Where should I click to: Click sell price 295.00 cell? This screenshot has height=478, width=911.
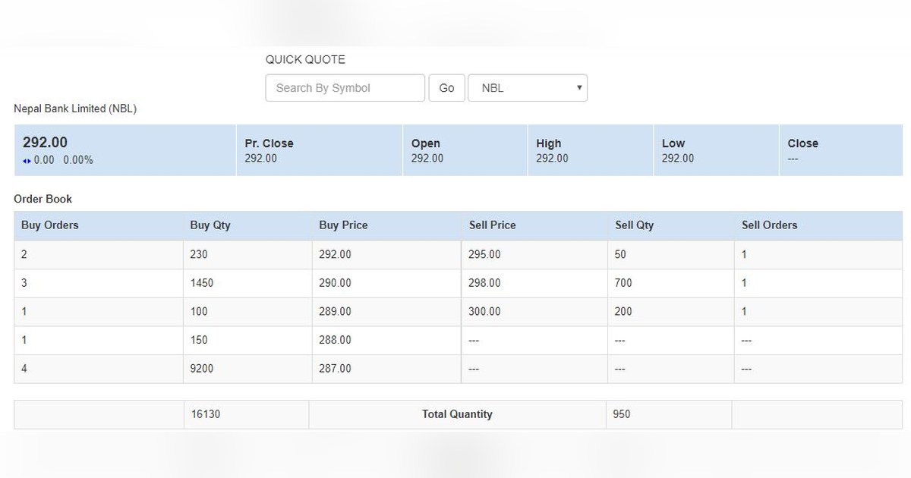click(x=534, y=255)
